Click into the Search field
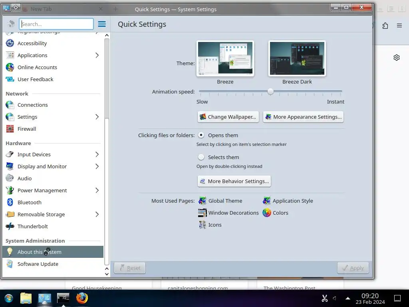This screenshot has width=409, height=307. coord(56,24)
